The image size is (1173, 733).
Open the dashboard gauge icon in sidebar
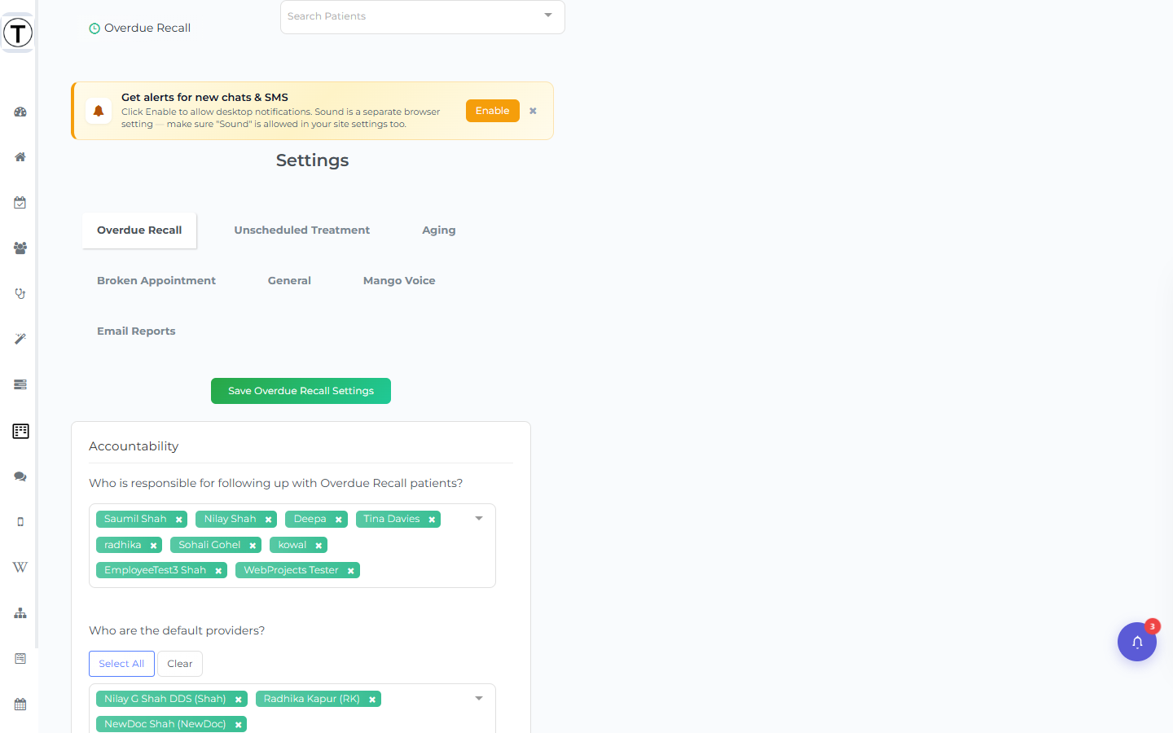(20, 112)
